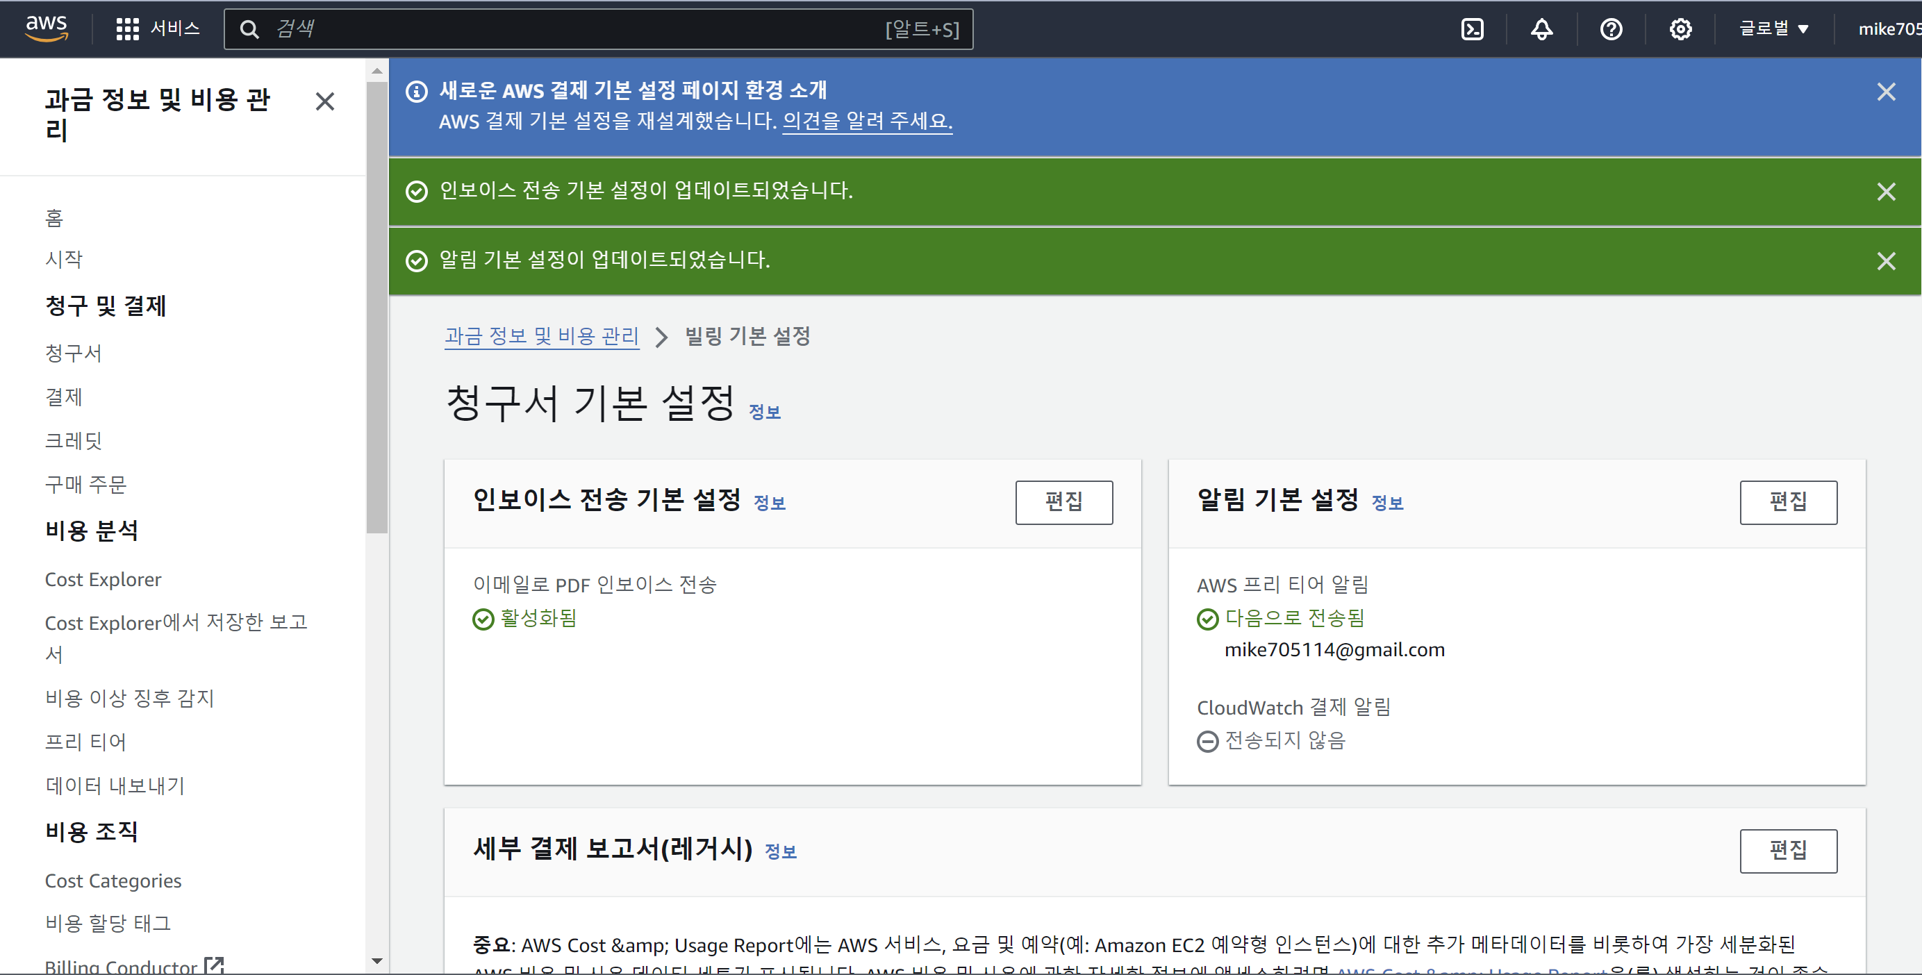Screen dimensions: 1922x975
Task: Click the 비용 조직 section heading
Action: click(92, 832)
